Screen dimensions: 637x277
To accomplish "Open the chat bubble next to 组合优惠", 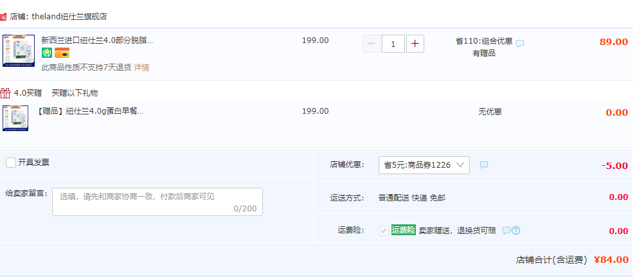I will pos(520,43).
